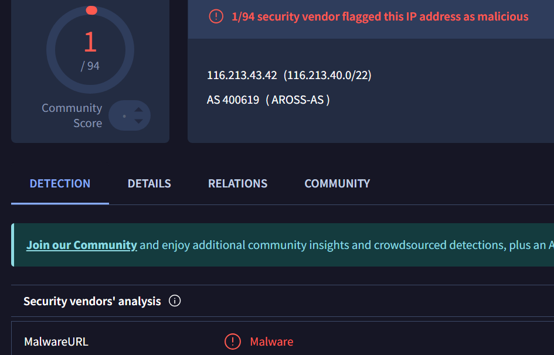Go to the RELATIONS tab
This screenshot has width=554, height=355.
[x=237, y=183]
